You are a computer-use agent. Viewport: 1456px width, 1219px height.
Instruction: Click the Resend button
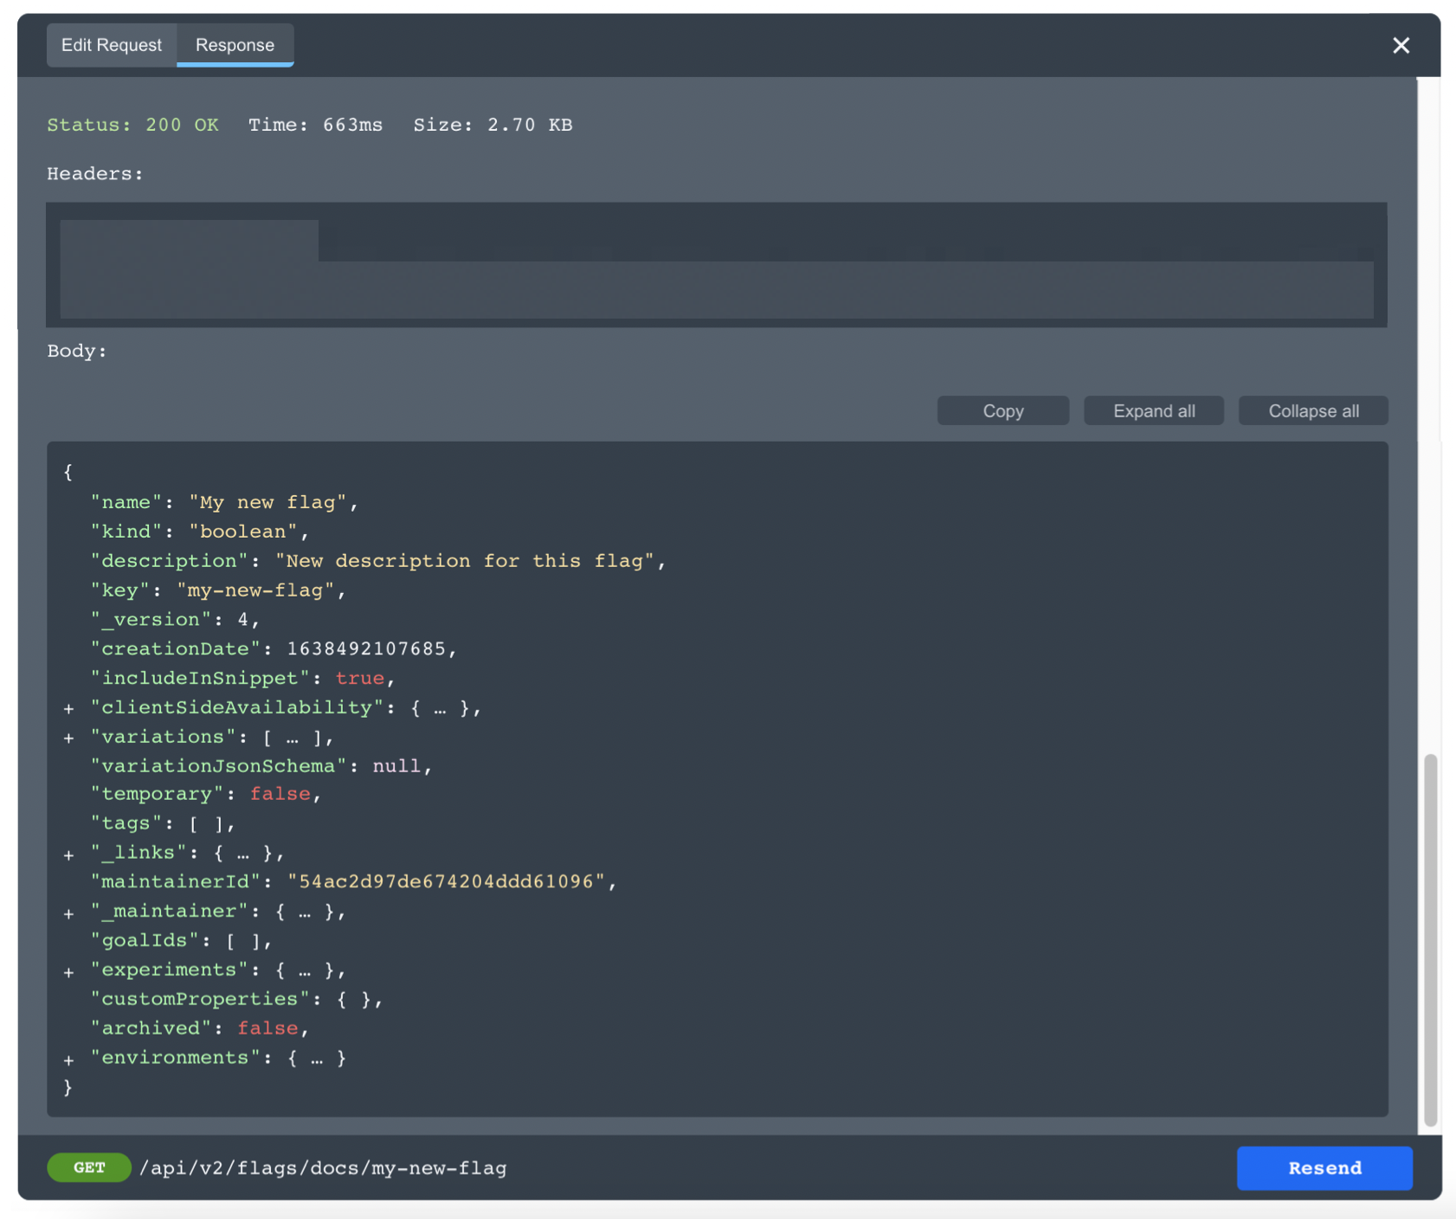click(x=1324, y=1168)
